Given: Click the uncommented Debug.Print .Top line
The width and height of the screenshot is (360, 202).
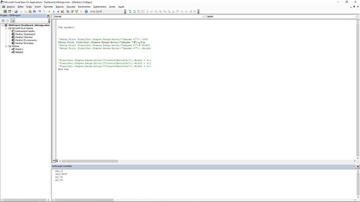Looking at the screenshot, I should 101,43.
